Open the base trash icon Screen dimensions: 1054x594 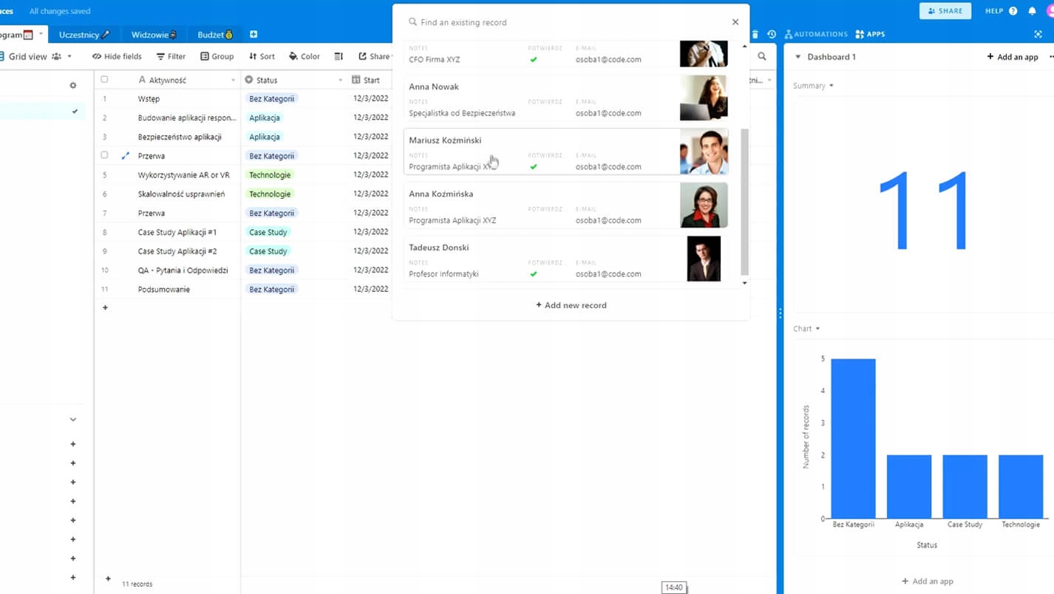pos(755,35)
